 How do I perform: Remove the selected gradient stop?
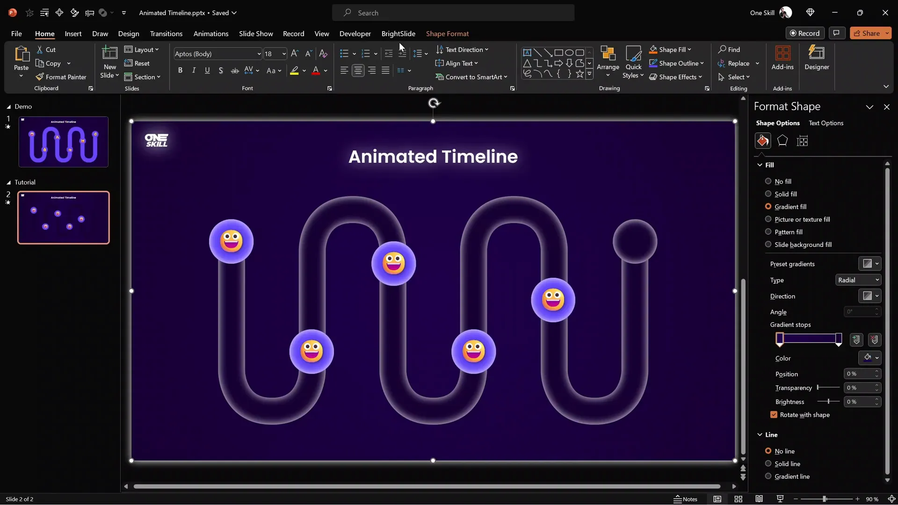coord(875,339)
